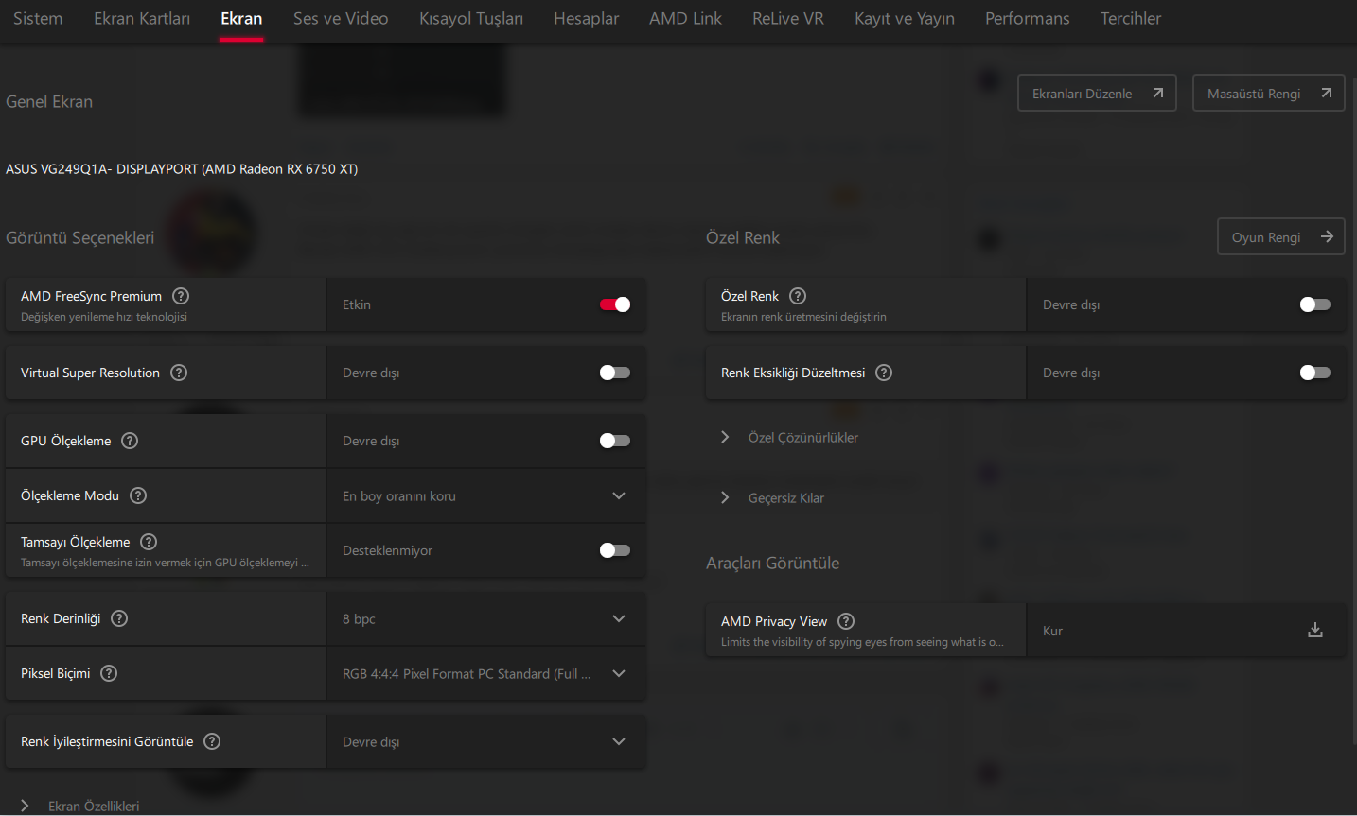Viewport: 1357px width, 816px height.
Task: Select the ReLive VR tab
Action: point(788,19)
